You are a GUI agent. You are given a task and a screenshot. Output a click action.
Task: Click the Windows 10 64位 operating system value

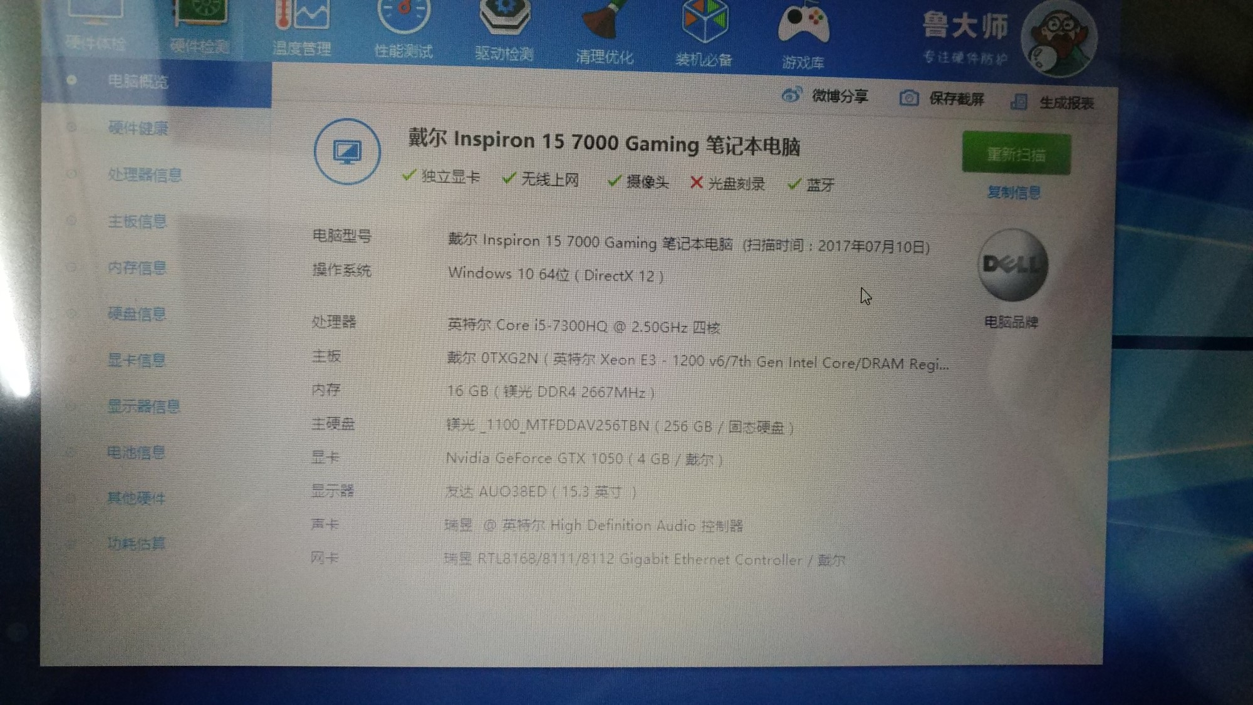pos(556,274)
